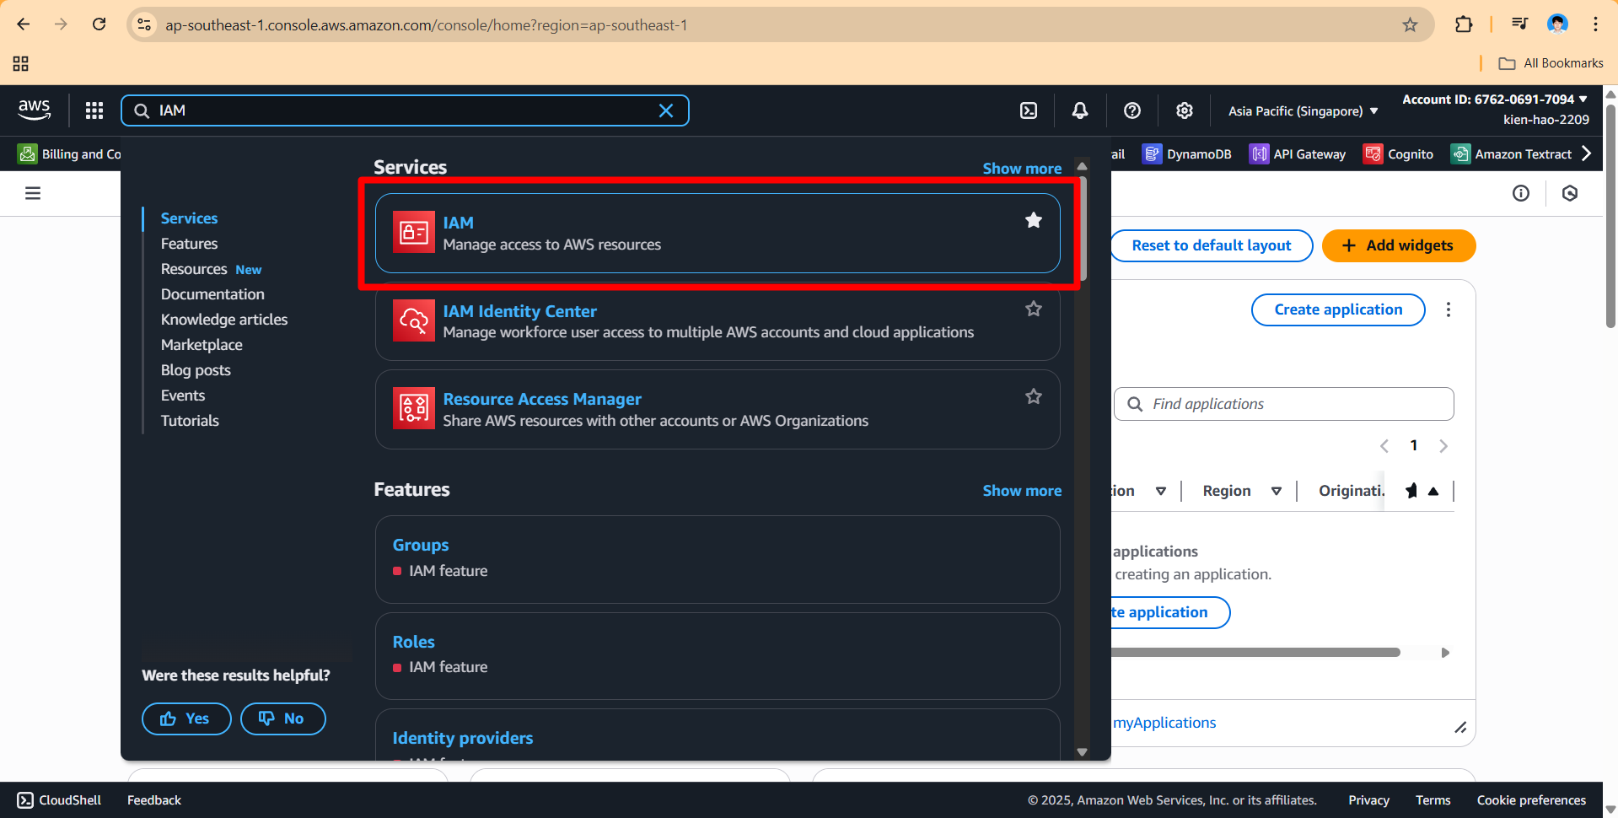Open the notifications bell

tap(1079, 110)
